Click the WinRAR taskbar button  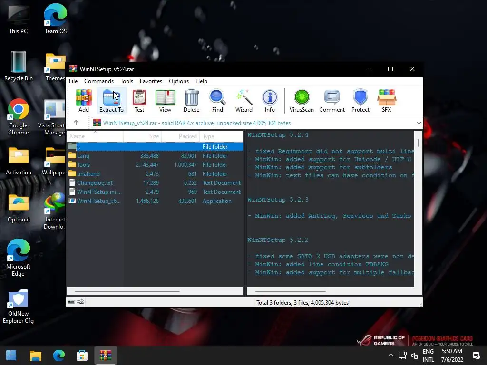point(105,355)
